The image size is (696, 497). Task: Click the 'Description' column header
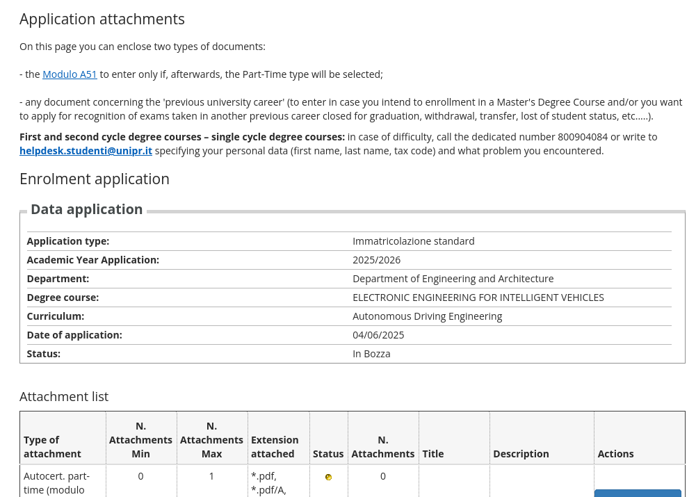tap(521, 454)
